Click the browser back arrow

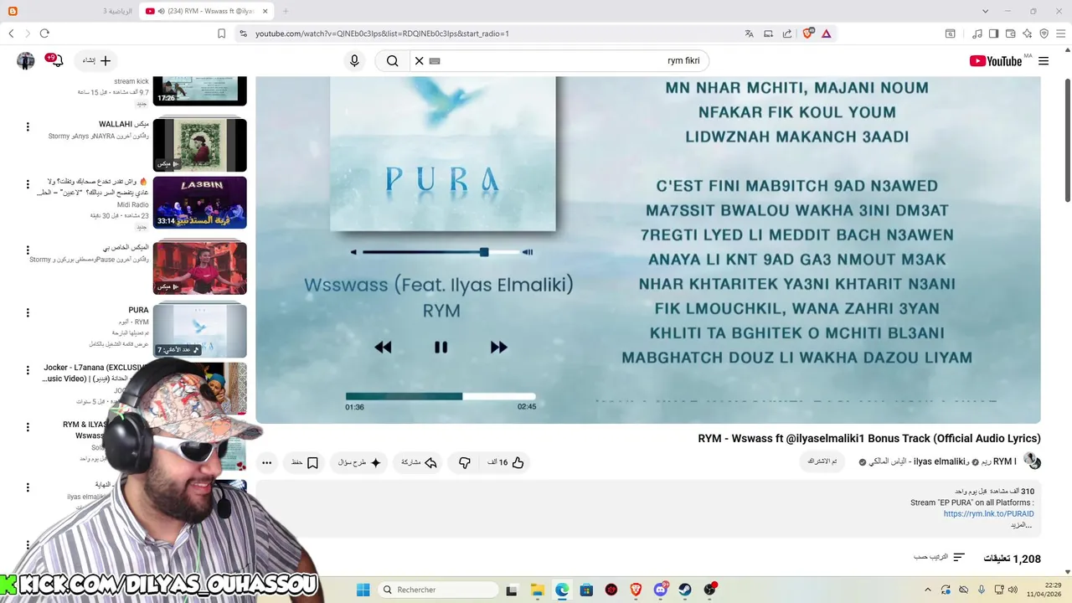coord(11,33)
